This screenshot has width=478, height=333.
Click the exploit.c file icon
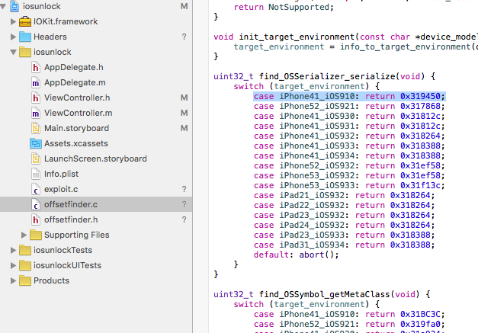click(36, 189)
